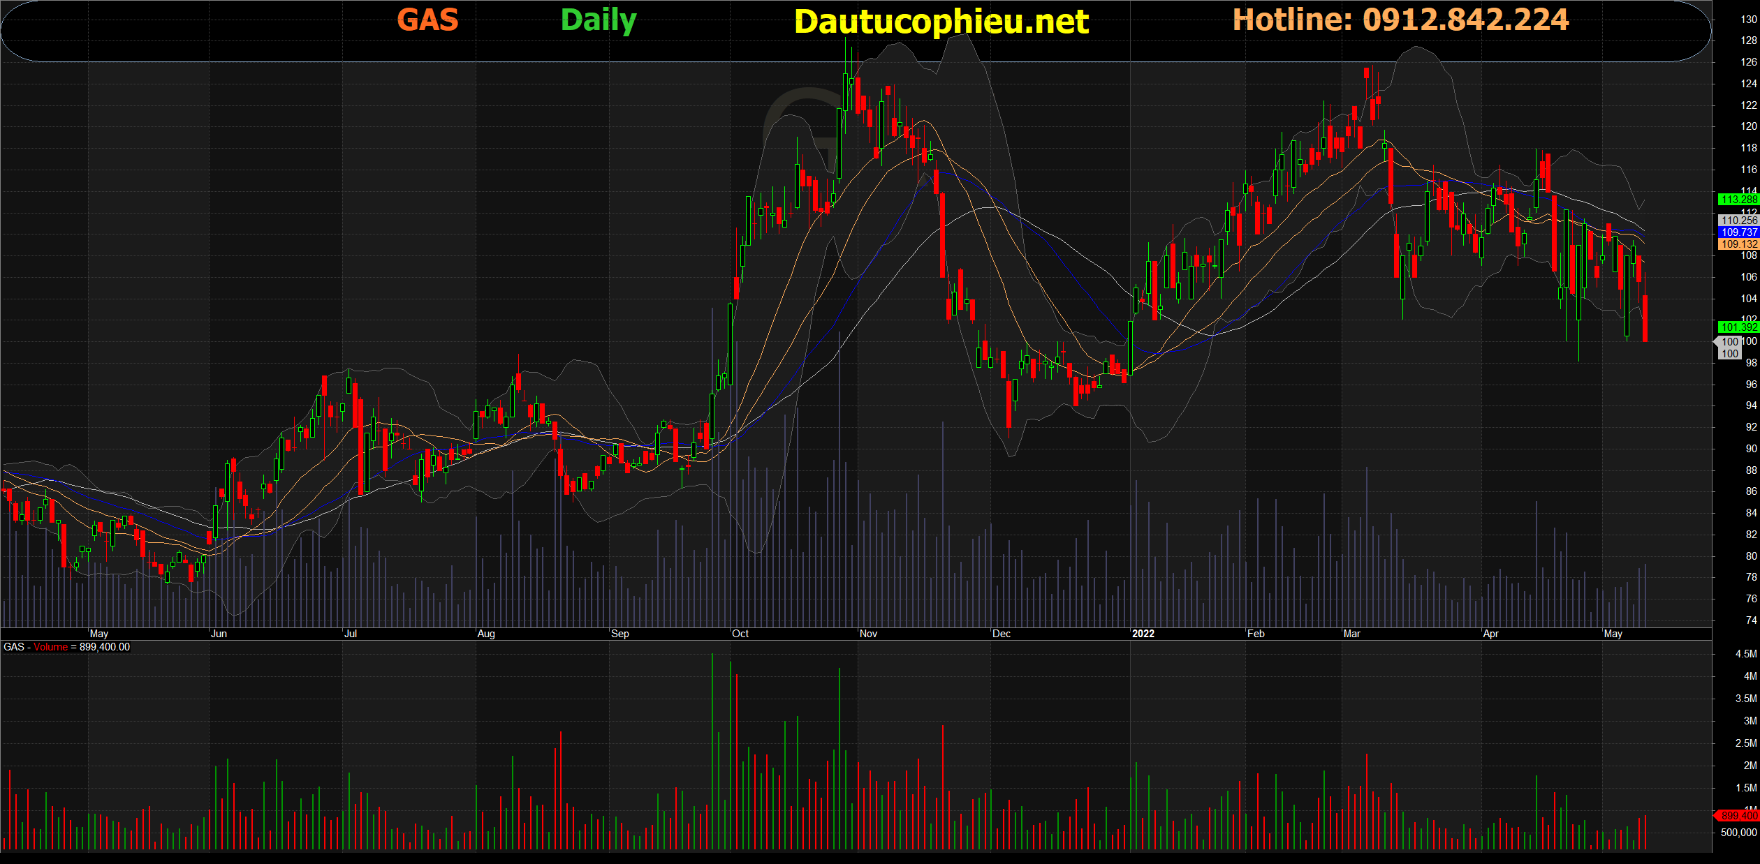Image resolution: width=1760 pixels, height=864 pixels.
Task: Click the green 101.392 lower band label
Action: pos(1738,327)
